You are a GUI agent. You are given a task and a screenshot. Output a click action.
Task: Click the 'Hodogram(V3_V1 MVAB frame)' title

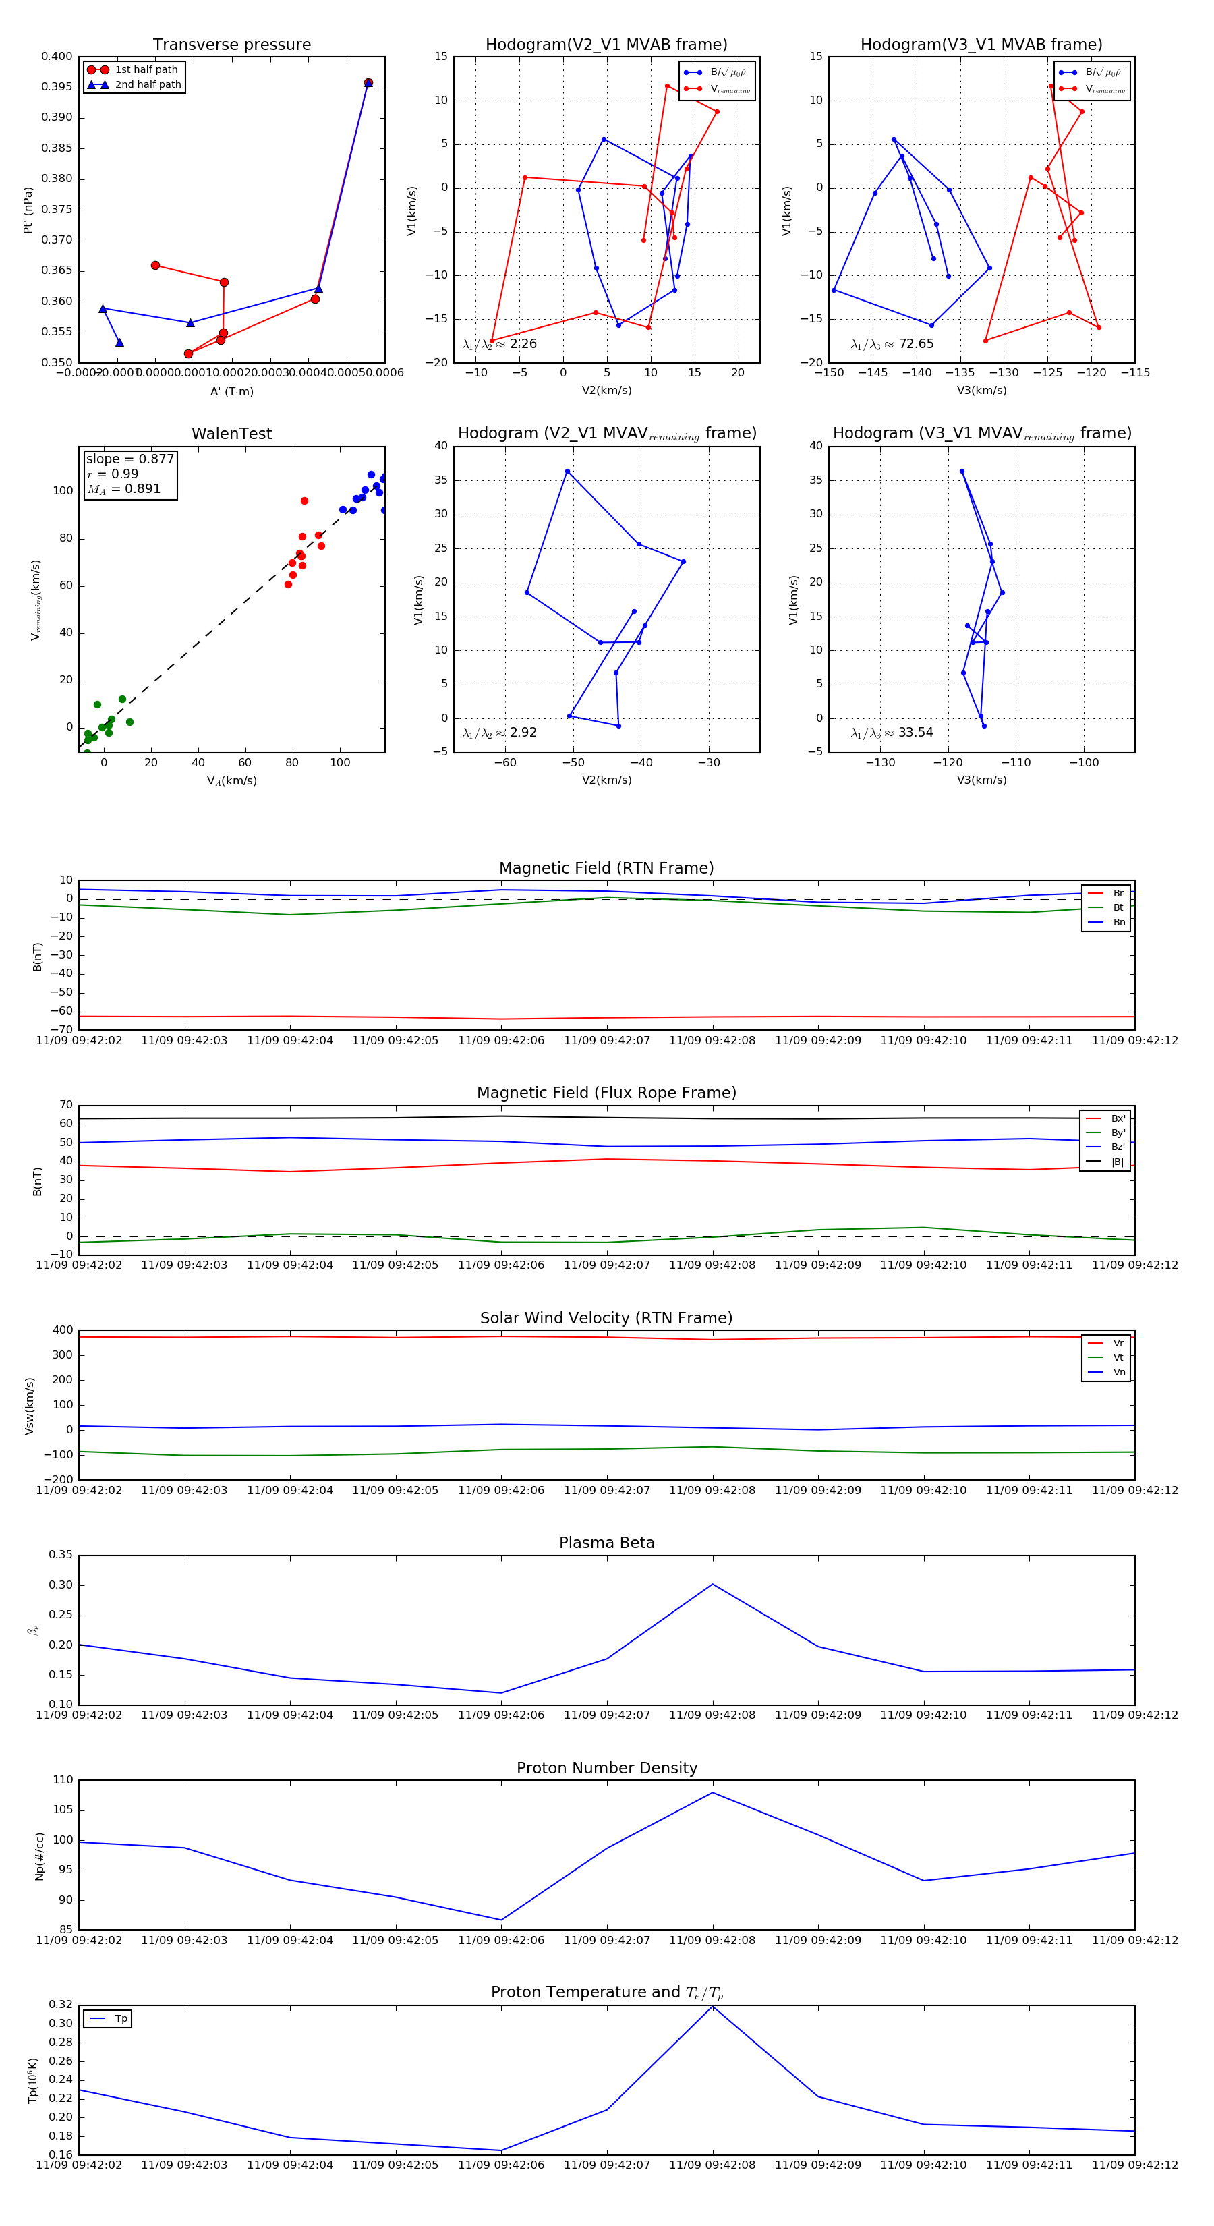coord(981,44)
